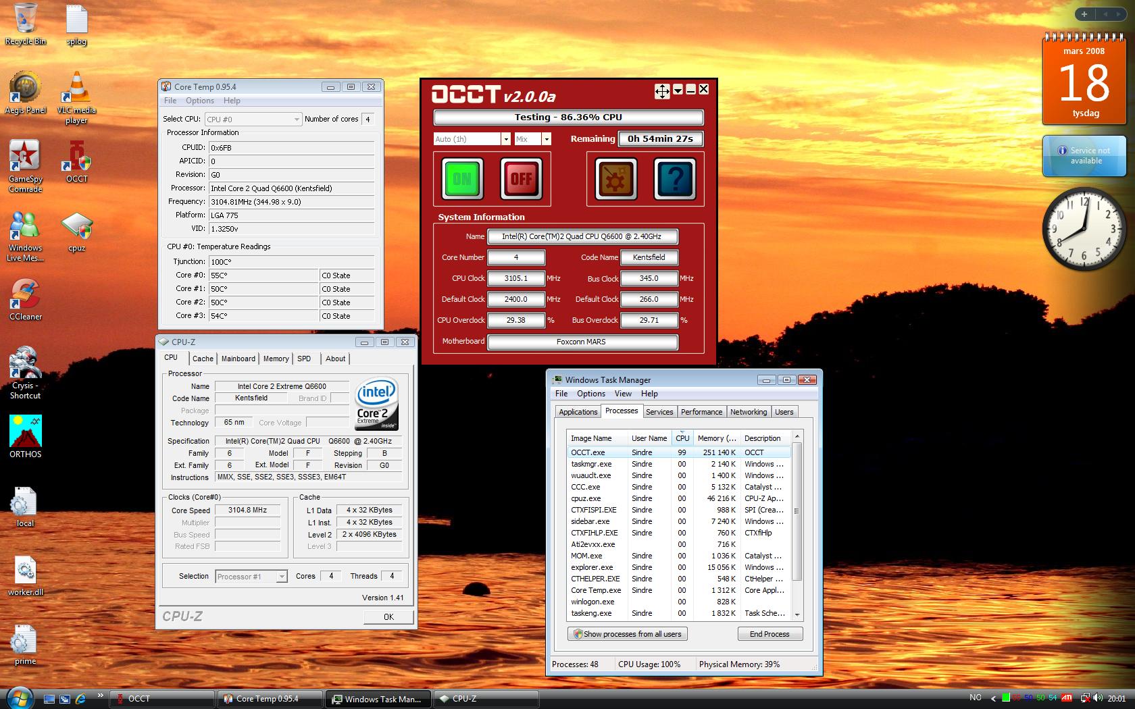Launch Crysis shortcut on desktop
The image size is (1135, 709).
[x=26, y=373]
